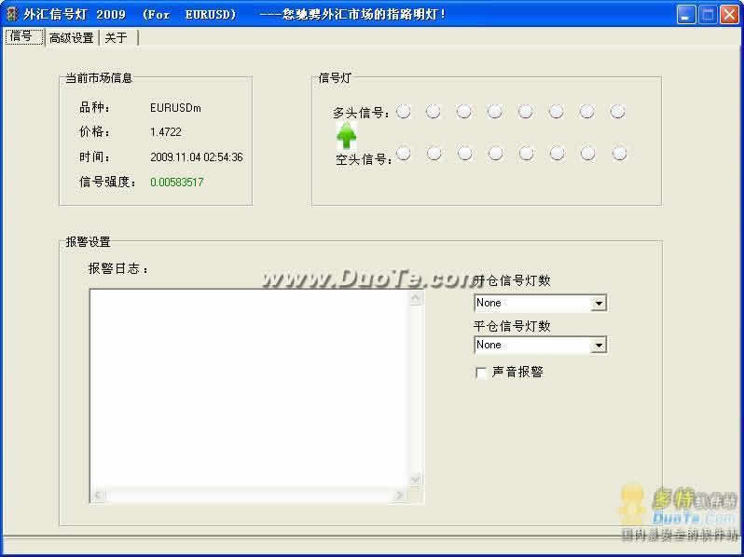Viewport: 744px width, 557px height.
Task: Switch to the 高级设置 tab
Action: point(71,38)
